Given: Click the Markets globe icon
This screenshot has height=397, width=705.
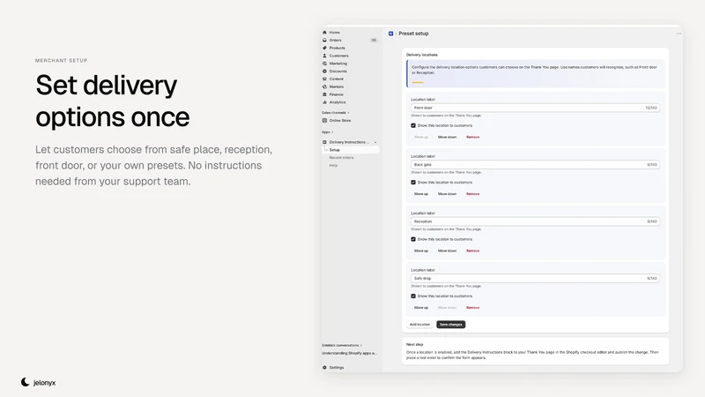Looking at the screenshot, I should [324, 86].
